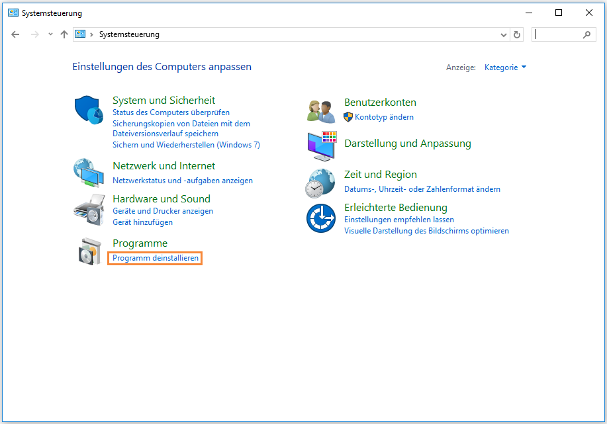The width and height of the screenshot is (607, 424).
Task: Open System und Sicherheit category heading
Action: point(164,100)
